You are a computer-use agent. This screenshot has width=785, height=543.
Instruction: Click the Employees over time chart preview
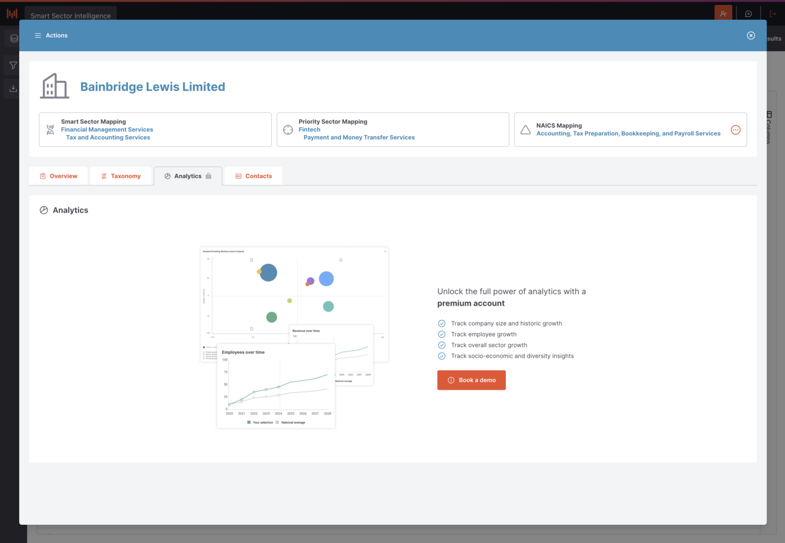(276, 386)
